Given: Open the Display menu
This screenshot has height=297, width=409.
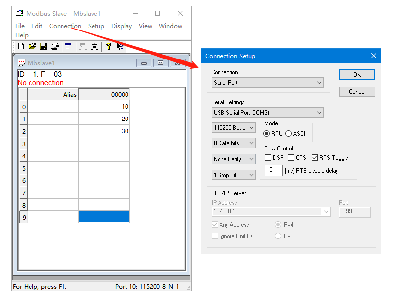Looking at the screenshot, I should 122,26.
